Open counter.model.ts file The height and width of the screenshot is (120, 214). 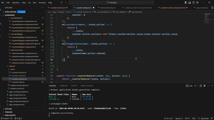[19, 76]
